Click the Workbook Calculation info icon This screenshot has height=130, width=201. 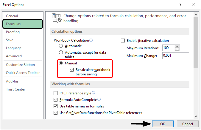click(91, 40)
